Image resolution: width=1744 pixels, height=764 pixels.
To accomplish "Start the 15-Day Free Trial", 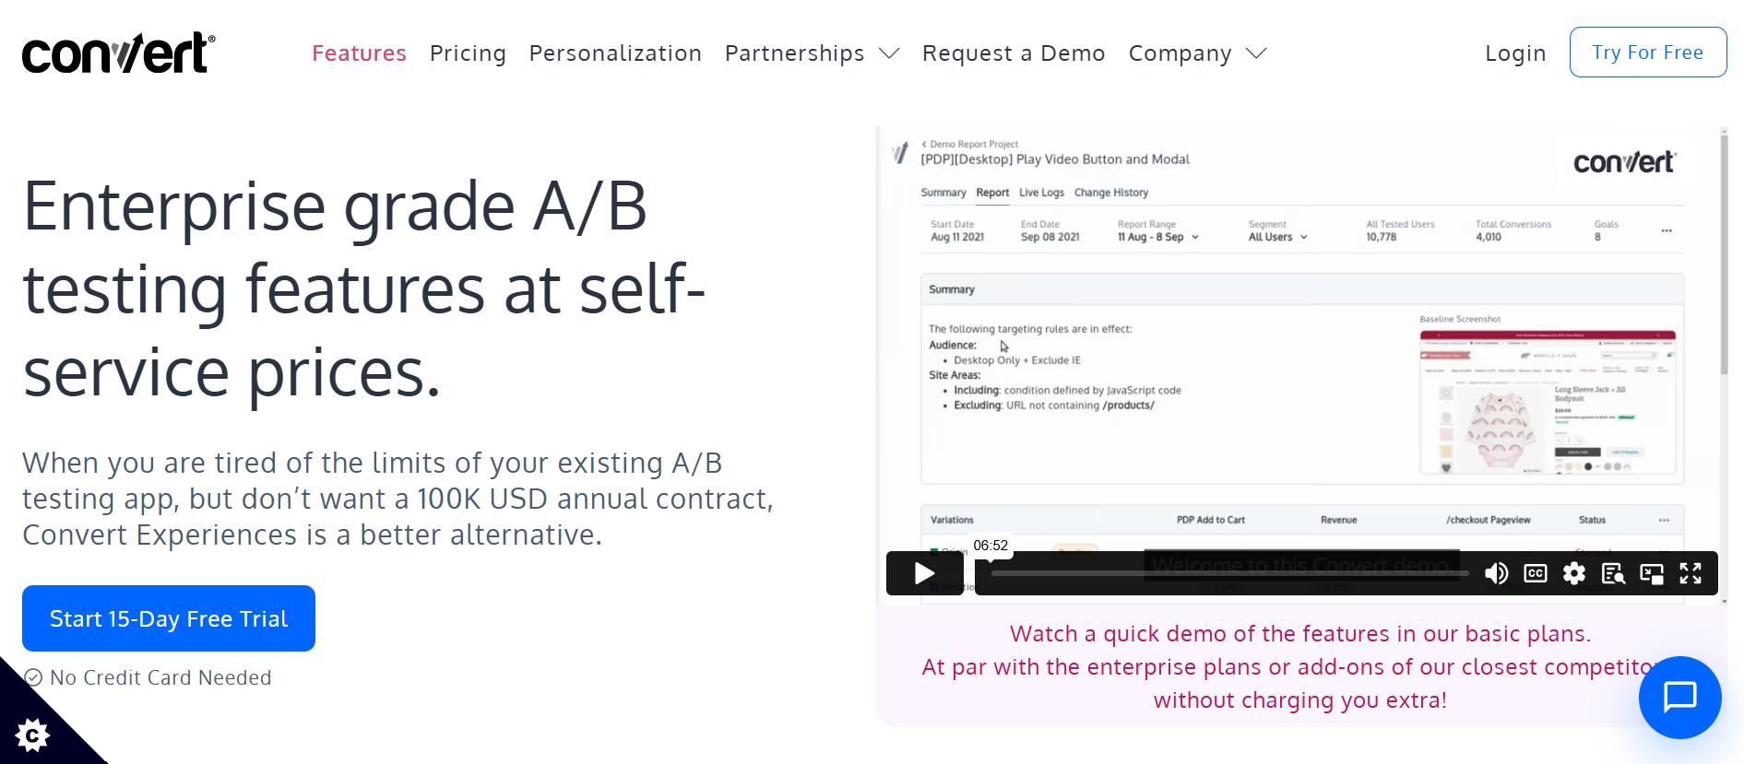I will pyautogui.click(x=169, y=618).
